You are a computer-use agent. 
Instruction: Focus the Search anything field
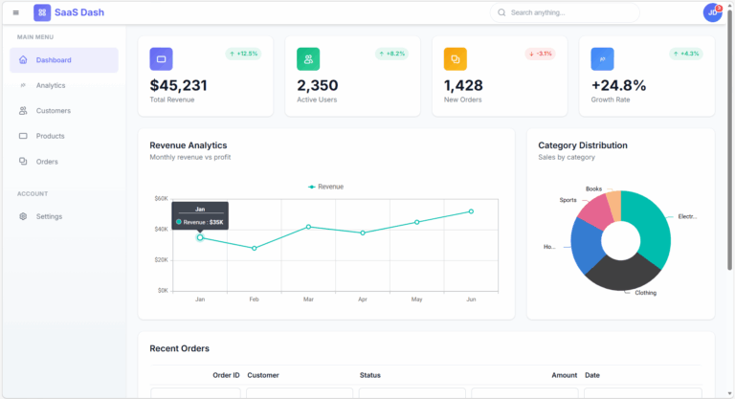pos(565,12)
